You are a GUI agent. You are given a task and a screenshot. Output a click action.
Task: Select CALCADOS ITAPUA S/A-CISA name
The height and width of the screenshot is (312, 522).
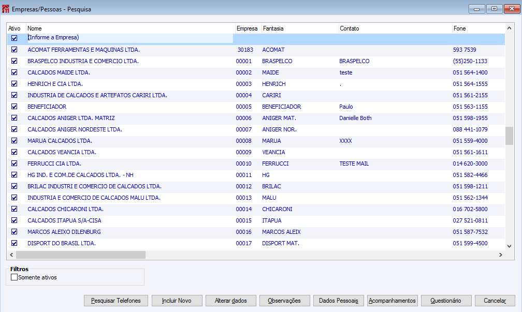point(64,220)
